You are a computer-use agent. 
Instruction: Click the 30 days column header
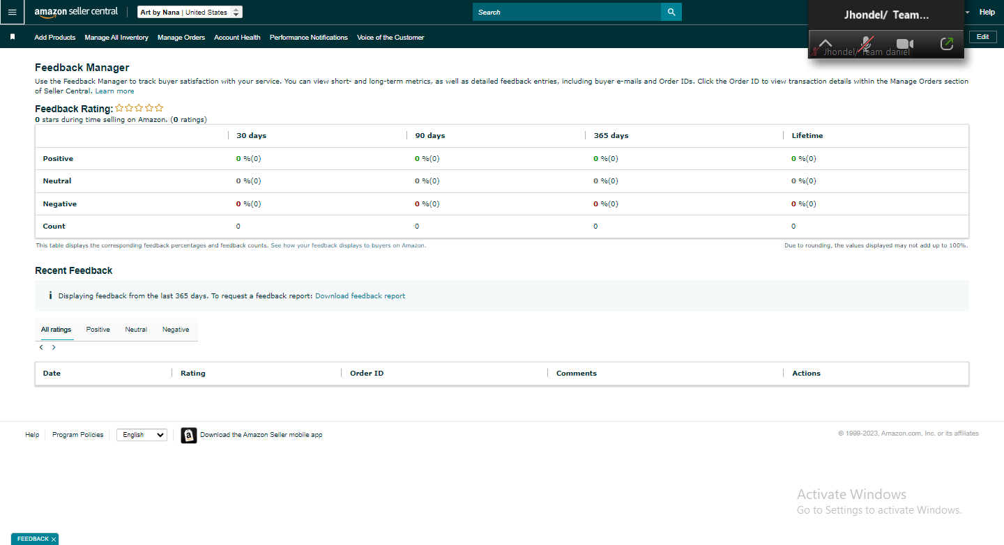[x=251, y=136]
